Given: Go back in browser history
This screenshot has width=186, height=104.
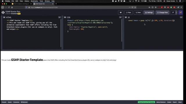Looking at the screenshot, I should [x=3, y=7].
